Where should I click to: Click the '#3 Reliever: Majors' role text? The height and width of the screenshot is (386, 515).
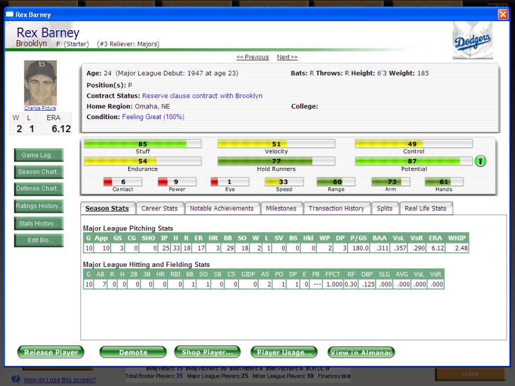(128, 44)
